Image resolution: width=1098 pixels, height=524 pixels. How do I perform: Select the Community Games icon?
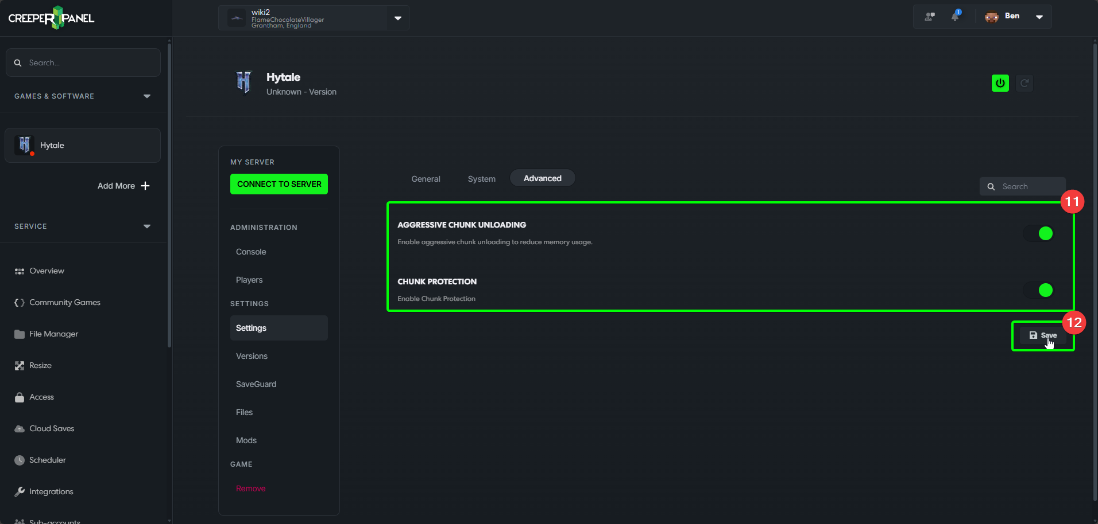pos(19,302)
